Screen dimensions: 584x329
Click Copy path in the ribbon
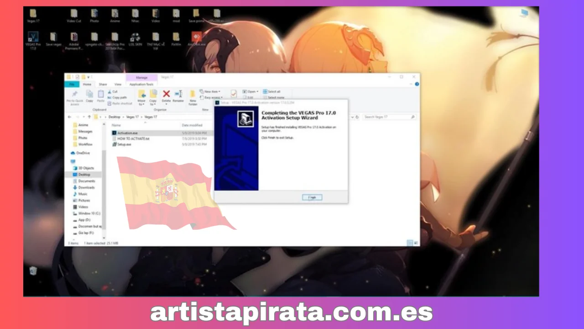point(117,97)
